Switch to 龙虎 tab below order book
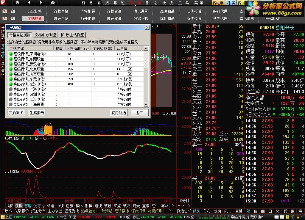The width and height of the screenshot is (305, 220). 217,211
